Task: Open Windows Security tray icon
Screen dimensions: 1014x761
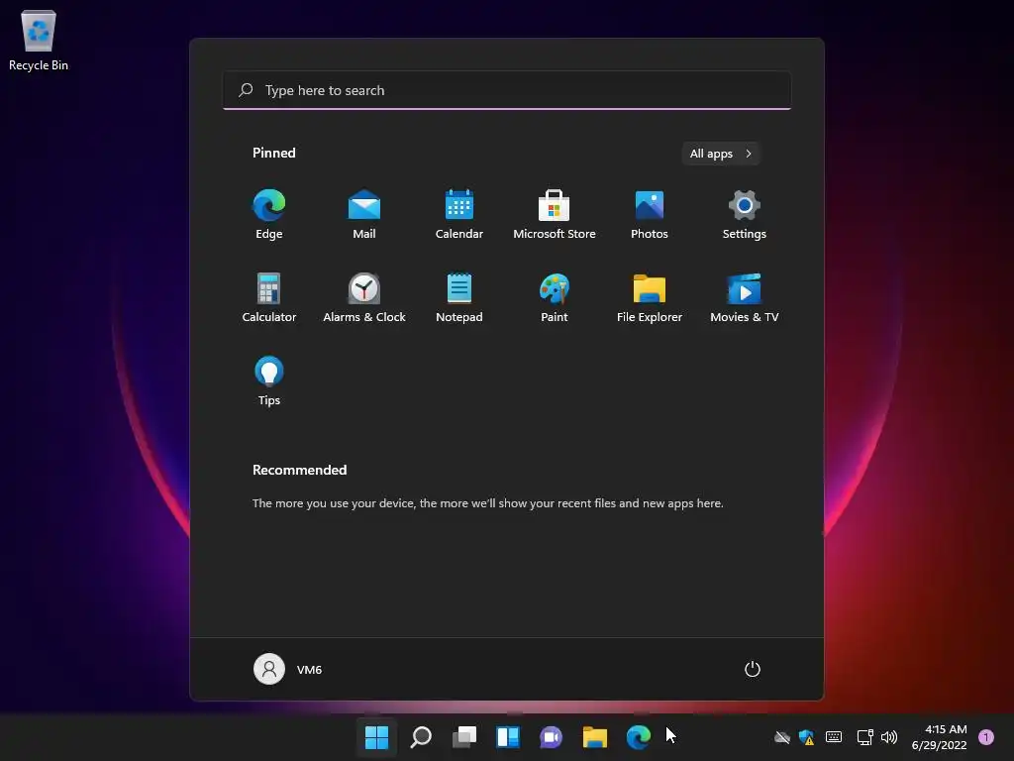Action: 806,737
